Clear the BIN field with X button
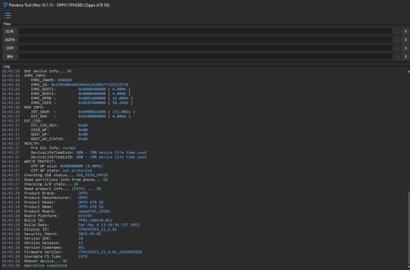 tap(405, 57)
